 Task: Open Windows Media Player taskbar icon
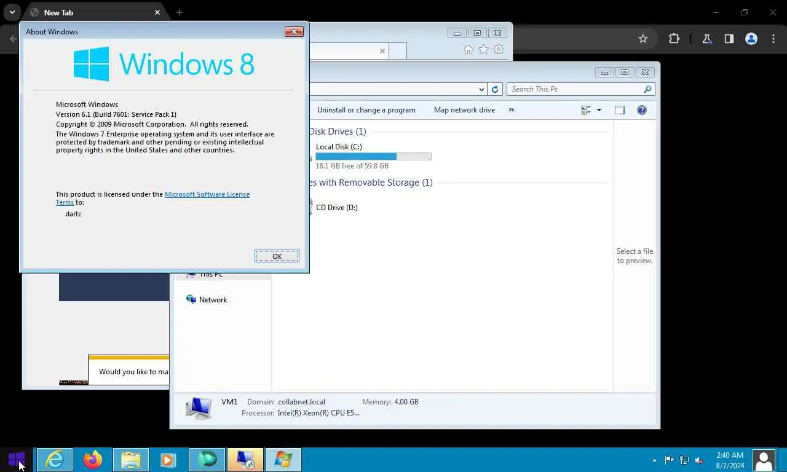click(x=169, y=460)
